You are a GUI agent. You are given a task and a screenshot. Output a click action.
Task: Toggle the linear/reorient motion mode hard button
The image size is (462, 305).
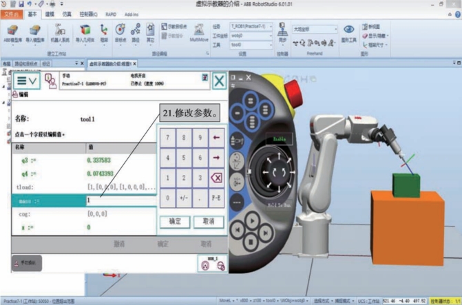[237, 161]
